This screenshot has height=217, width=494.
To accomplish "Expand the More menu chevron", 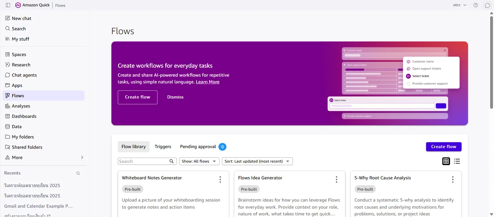I will pos(82,157).
